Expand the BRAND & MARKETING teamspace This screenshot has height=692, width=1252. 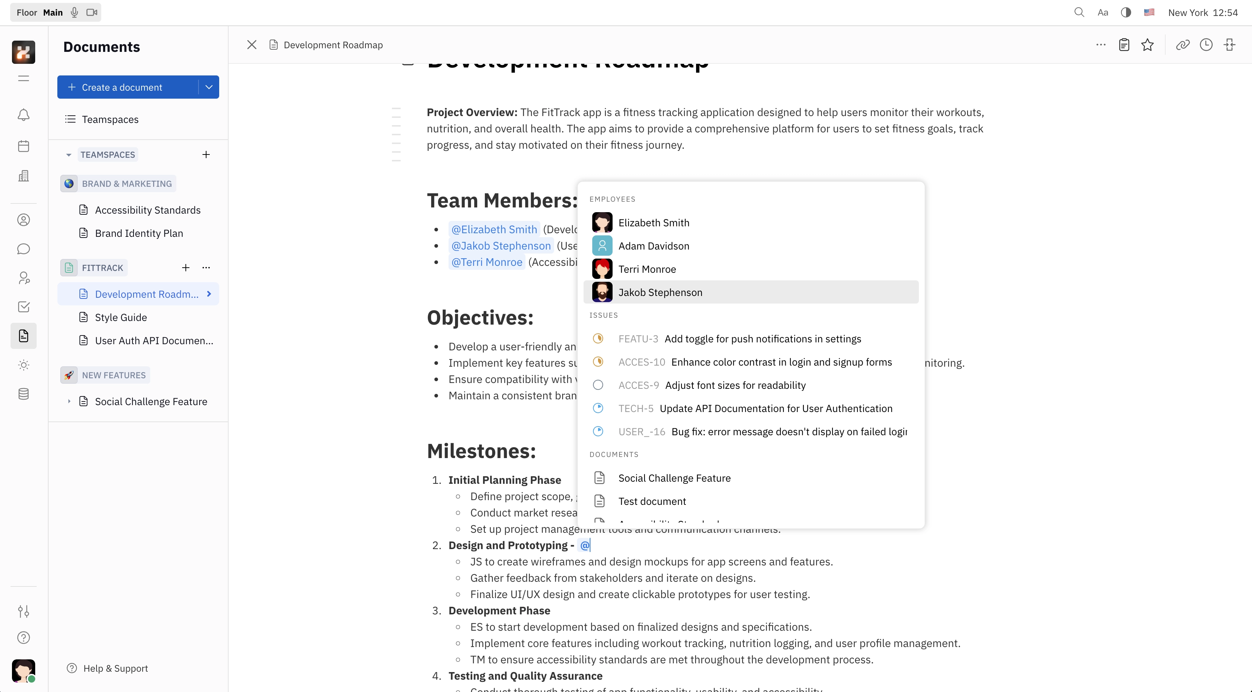[126, 183]
